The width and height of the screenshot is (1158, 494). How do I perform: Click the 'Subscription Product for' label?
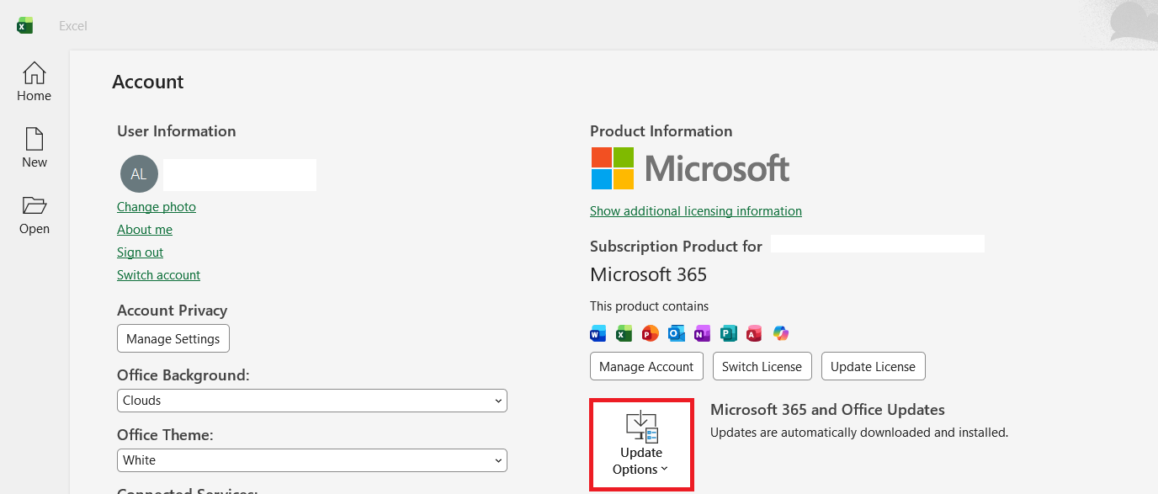pos(677,247)
